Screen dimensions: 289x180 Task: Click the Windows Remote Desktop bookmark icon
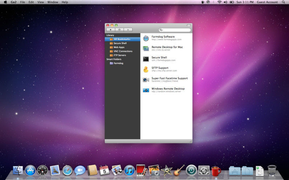[146, 90]
